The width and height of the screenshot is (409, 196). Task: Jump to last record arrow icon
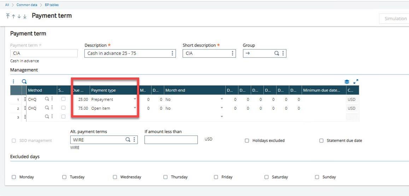(25, 17)
